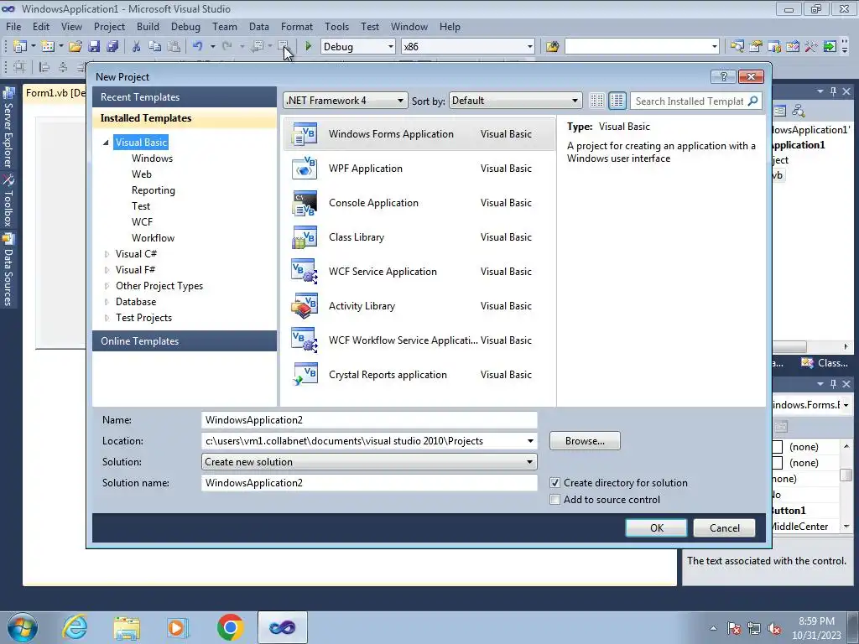Switch to the Form1.vb design tab
This screenshot has height=644, width=859.
[55, 92]
